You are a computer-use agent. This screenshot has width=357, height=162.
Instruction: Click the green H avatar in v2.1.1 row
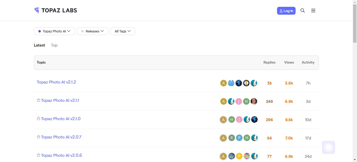[x=246, y=102]
